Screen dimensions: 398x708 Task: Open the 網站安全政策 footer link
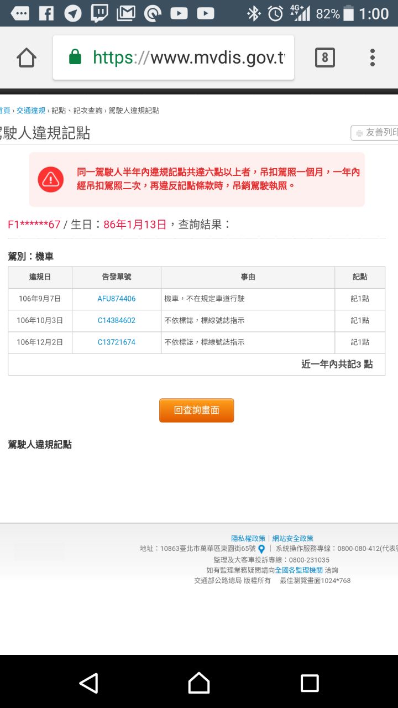tap(292, 538)
